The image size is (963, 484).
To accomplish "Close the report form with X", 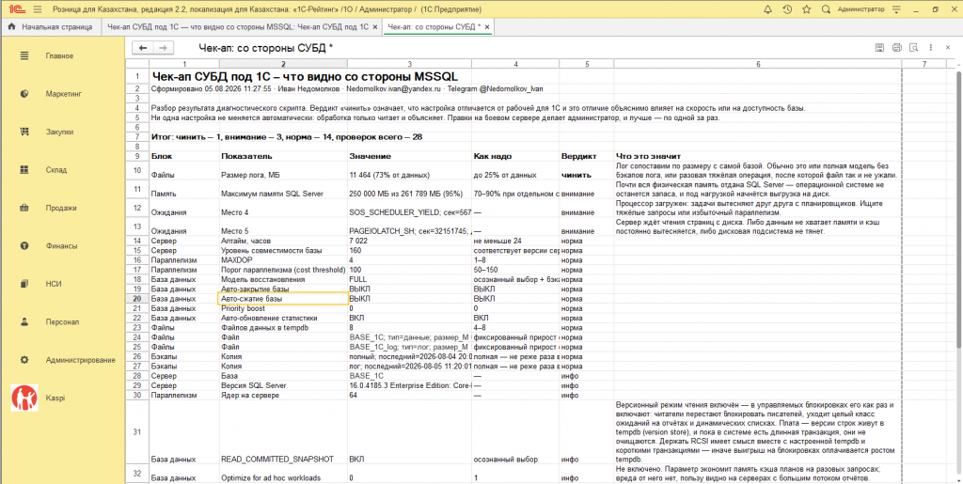I will click(950, 48).
